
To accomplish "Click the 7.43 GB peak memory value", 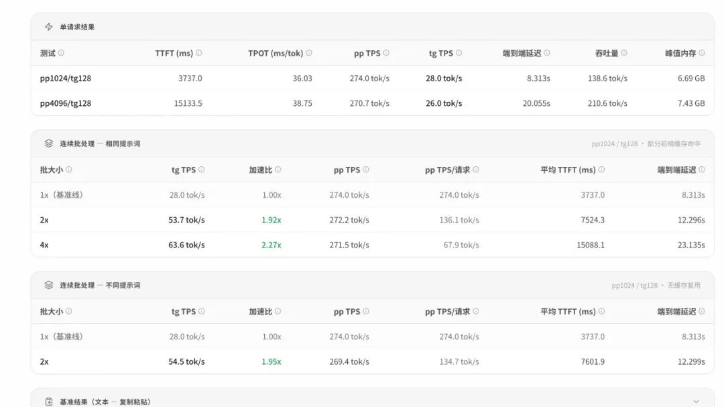I will pos(691,103).
